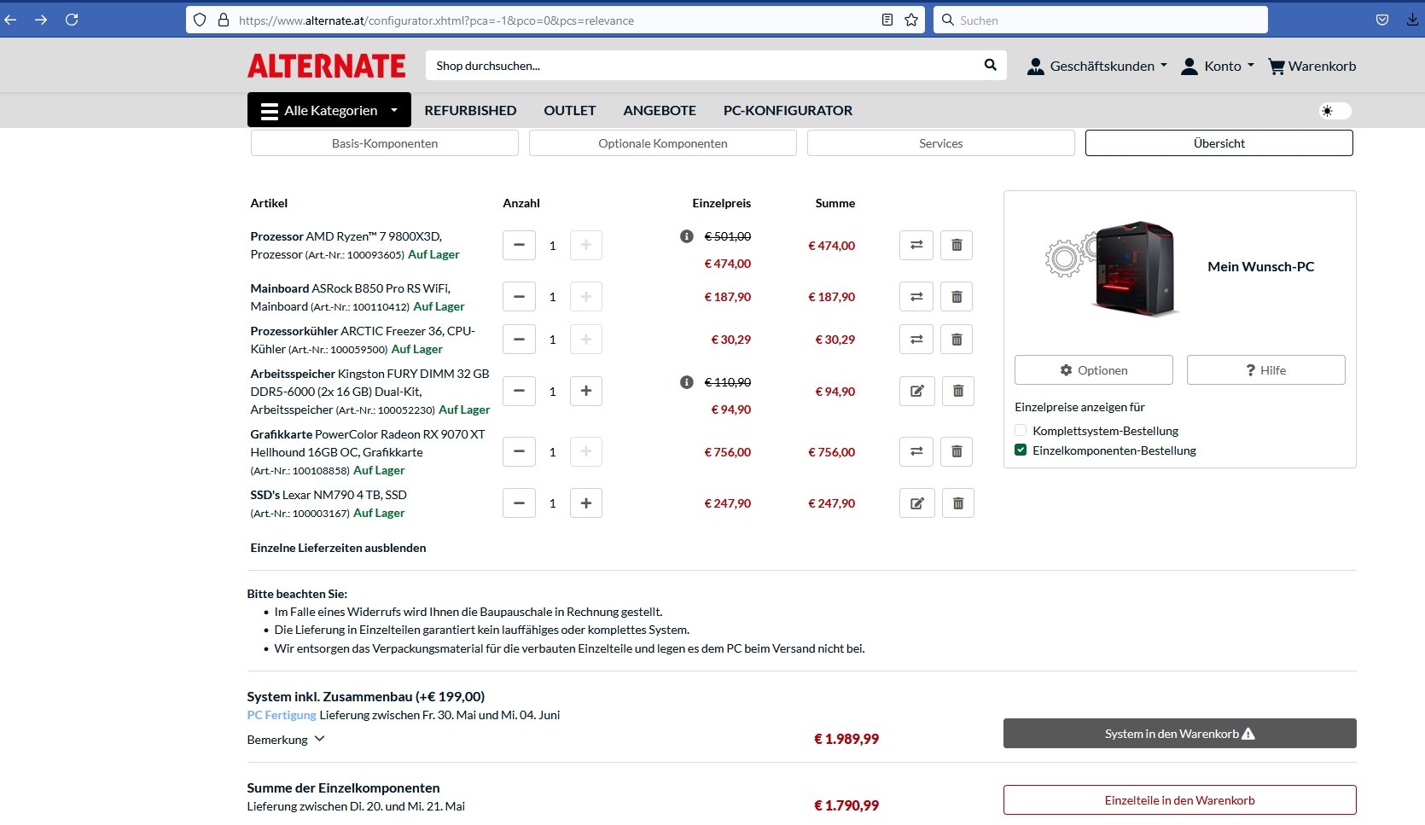
Task: Go back with the browser back arrow
Action: (x=10, y=20)
